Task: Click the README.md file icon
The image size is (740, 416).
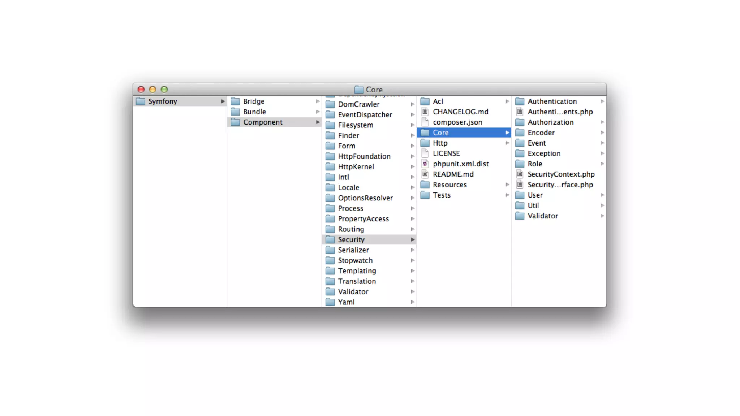Action: pyautogui.click(x=425, y=174)
